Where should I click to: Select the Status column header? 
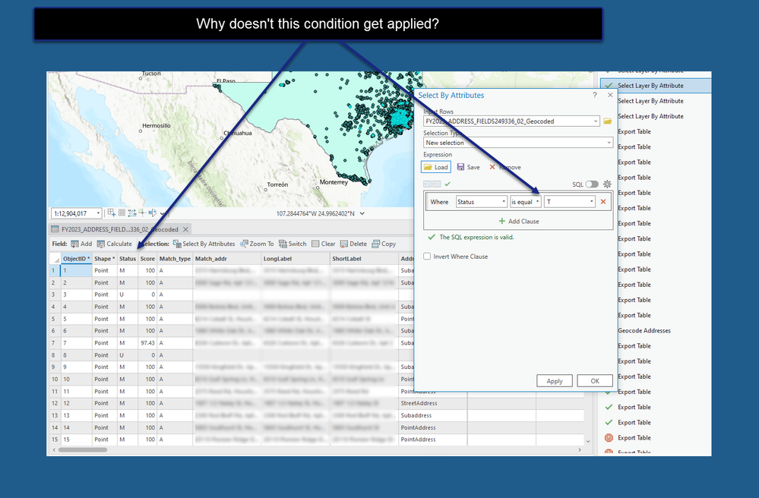128,259
